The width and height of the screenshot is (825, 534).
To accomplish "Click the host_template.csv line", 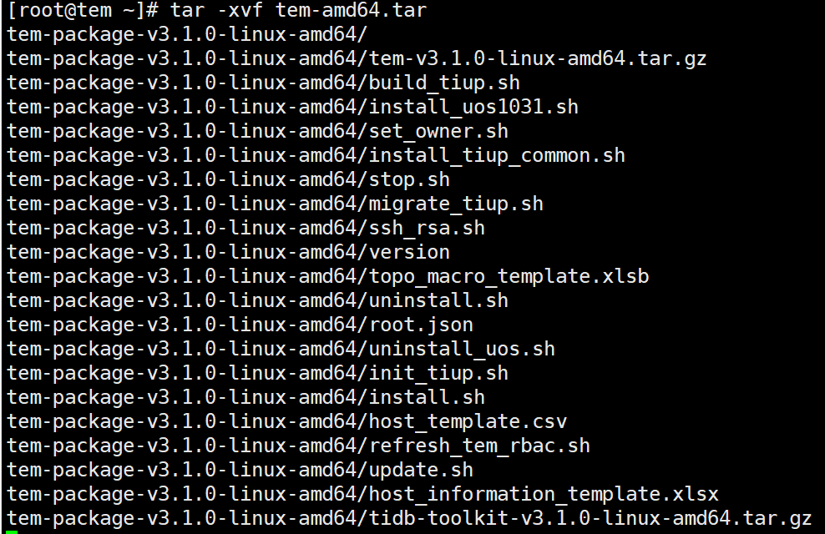I will (x=286, y=421).
